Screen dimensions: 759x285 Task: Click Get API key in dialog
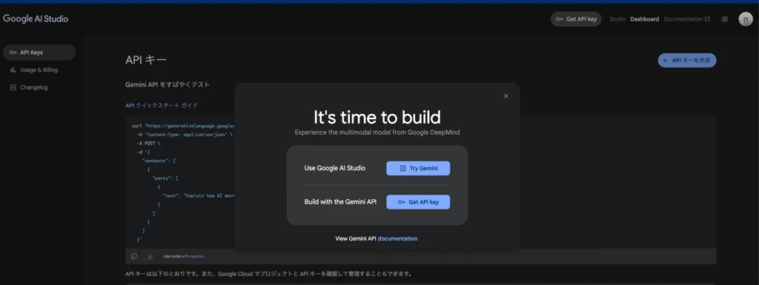(x=418, y=202)
